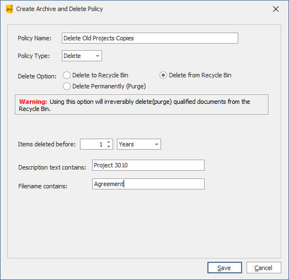289x280 pixels.
Task: Click the Description text contains field
Action: tap(148, 165)
